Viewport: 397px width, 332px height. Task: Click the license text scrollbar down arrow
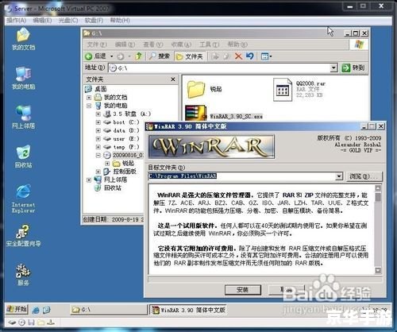378,270
